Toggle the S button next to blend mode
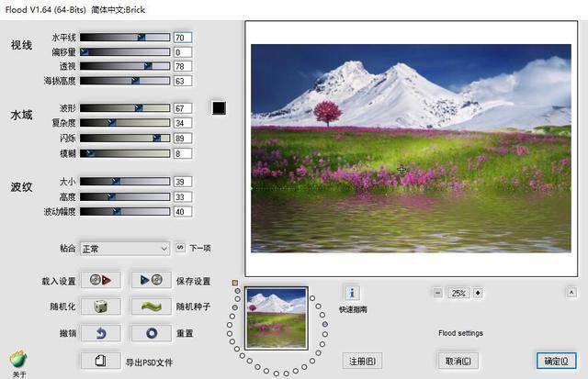Image resolution: width=588 pixels, height=379 pixels. (x=180, y=248)
